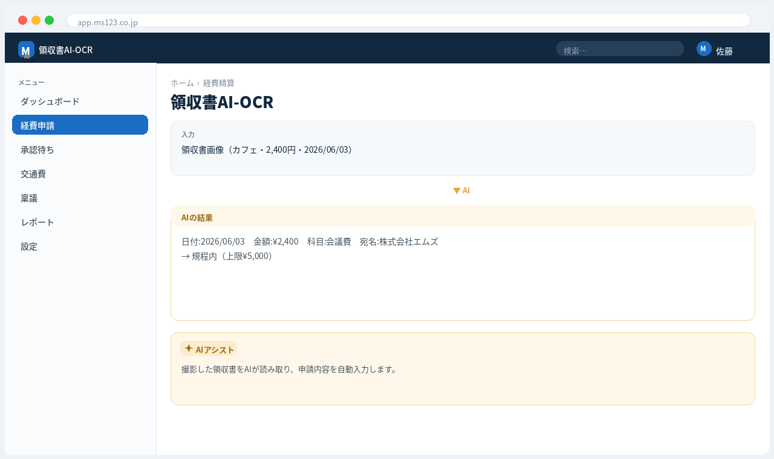Click the → 規程内（上限¥5,000） line
774x459 pixels.
coord(229,256)
